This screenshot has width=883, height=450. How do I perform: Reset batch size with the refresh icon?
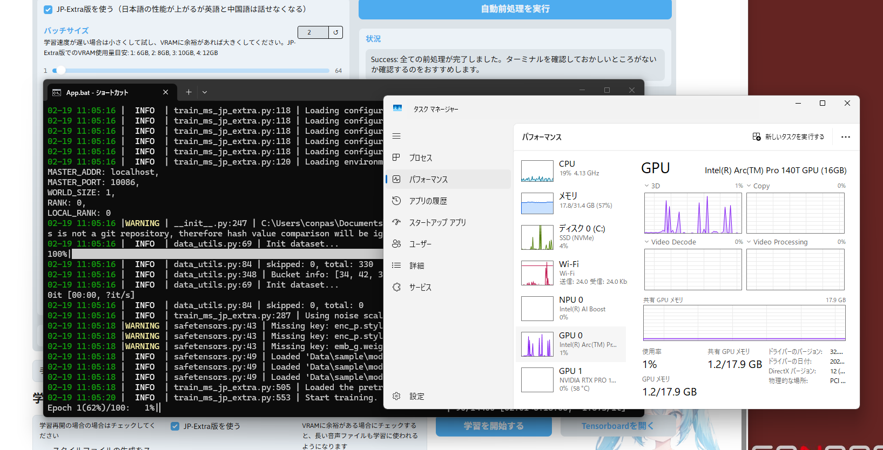(x=335, y=32)
